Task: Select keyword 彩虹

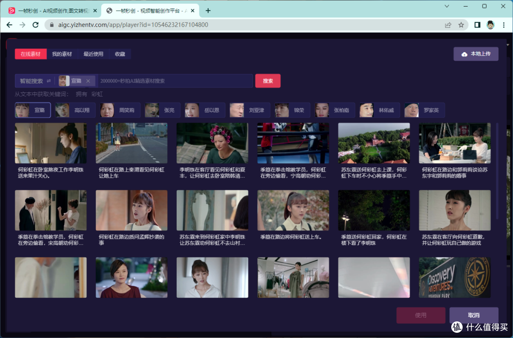Action: click(x=97, y=94)
